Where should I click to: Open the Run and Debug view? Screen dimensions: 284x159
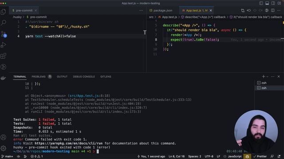(x=3, y=45)
